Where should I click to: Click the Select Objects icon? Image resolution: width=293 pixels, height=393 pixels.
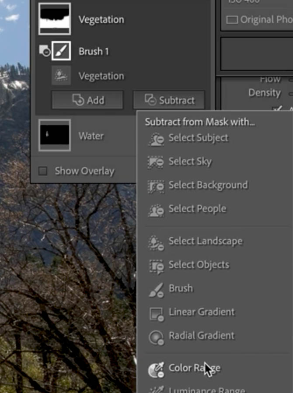pos(157,266)
